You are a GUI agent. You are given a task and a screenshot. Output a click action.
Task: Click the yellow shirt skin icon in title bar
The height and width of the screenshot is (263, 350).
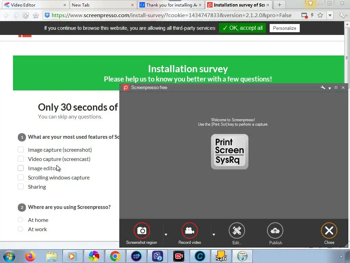coord(310,3)
